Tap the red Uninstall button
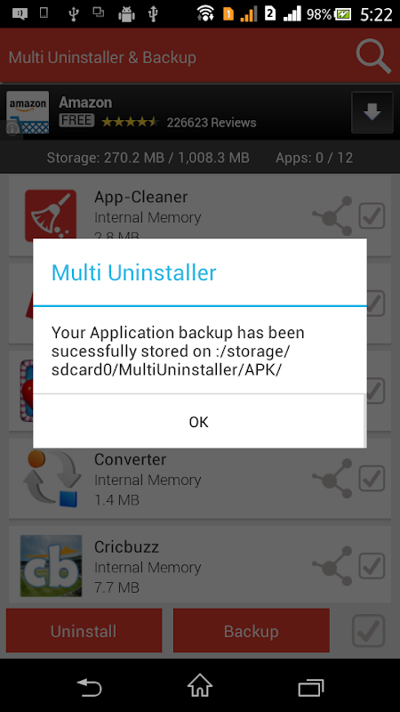The height and width of the screenshot is (712, 400). click(84, 631)
